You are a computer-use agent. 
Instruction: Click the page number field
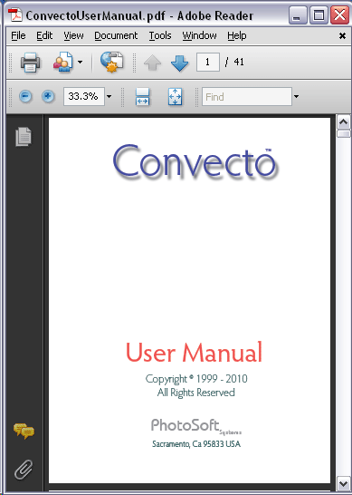(x=208, y=62)
